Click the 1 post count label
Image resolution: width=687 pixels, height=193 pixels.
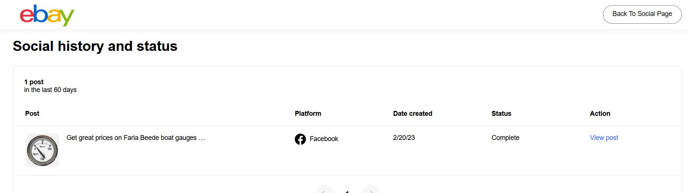tap(34, 82)
